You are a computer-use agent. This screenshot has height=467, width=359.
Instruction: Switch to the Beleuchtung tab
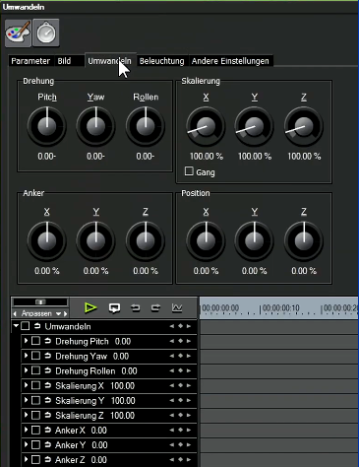tap(161, 61)
